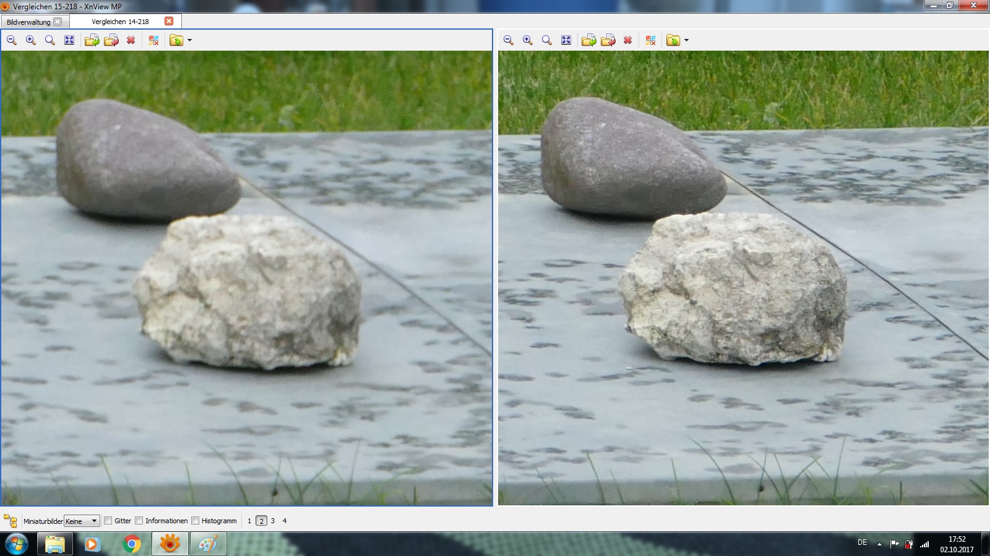Open Paint from the taskbar
The width and height of the screenshot is (990, 556).
[x=208, y=544]
